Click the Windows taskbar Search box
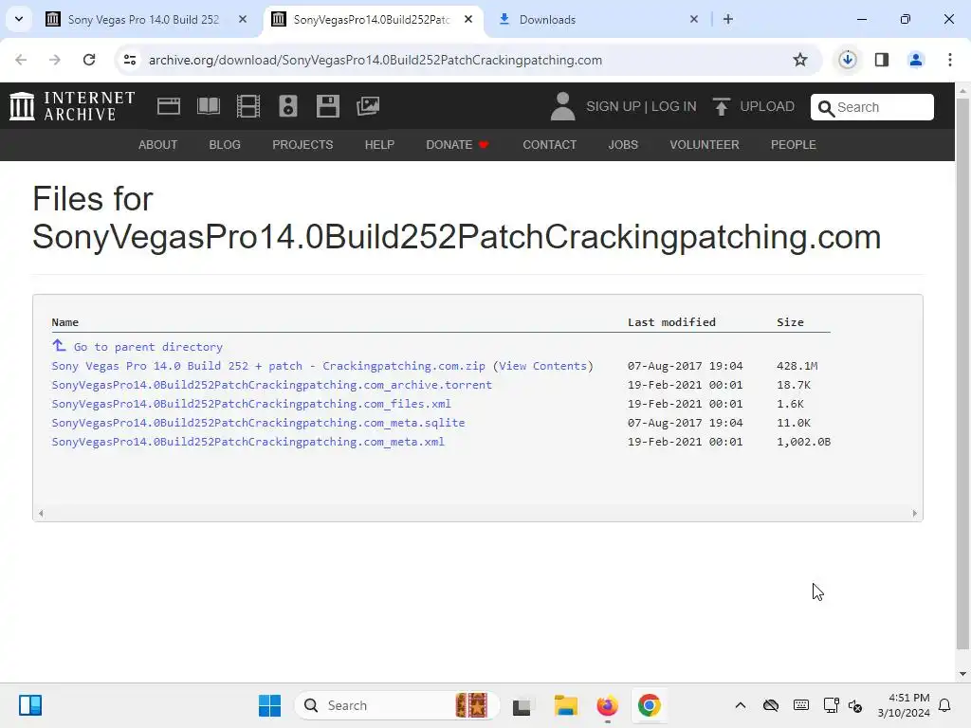Screen dimensions: 971x728 (x=396, y=705)
